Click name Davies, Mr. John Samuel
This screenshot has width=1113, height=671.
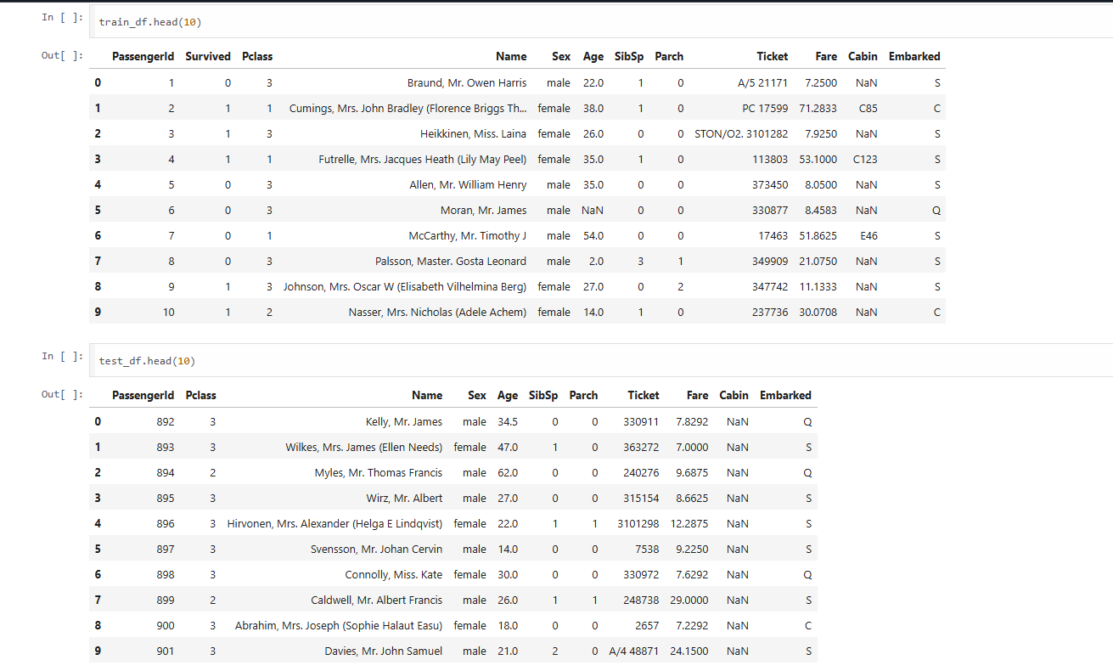coord(384,651)
